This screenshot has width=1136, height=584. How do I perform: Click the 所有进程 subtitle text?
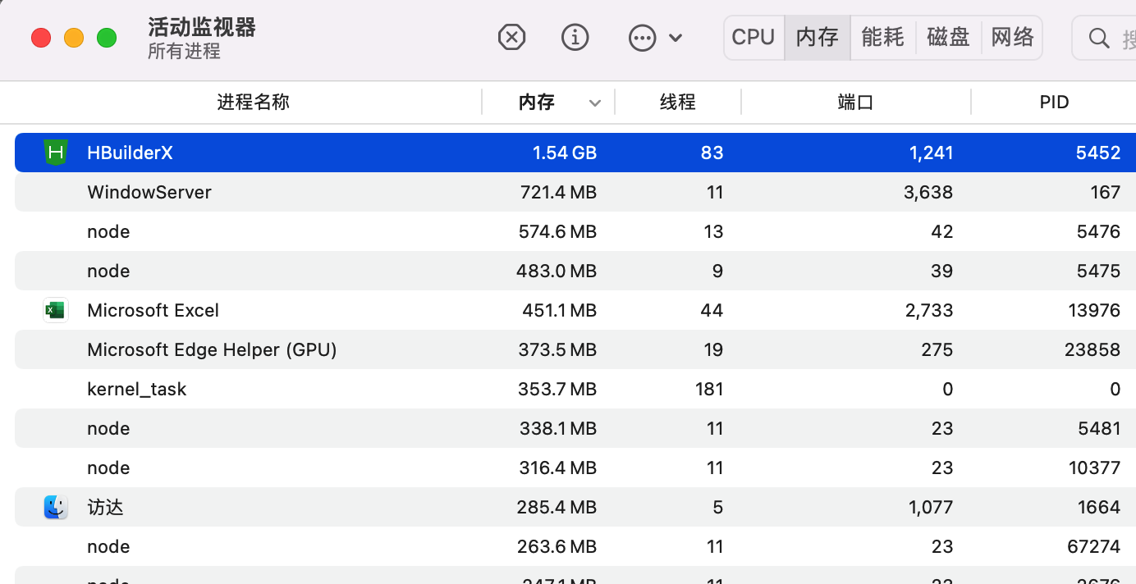pyautogui.click(x=184, y=51)
